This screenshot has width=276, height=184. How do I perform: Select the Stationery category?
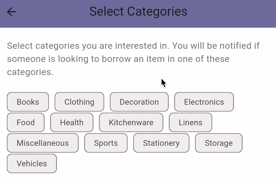pos(161,143)
